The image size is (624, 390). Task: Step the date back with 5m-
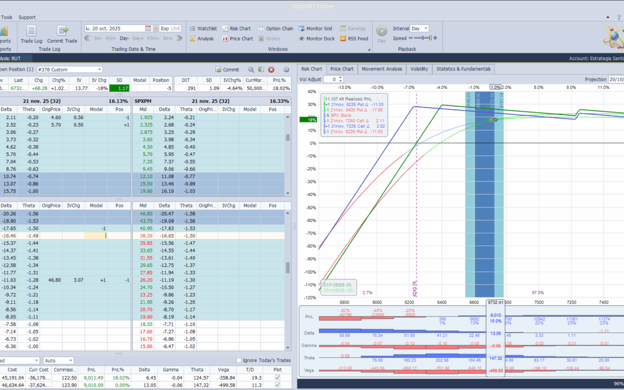tap(98, 39)
